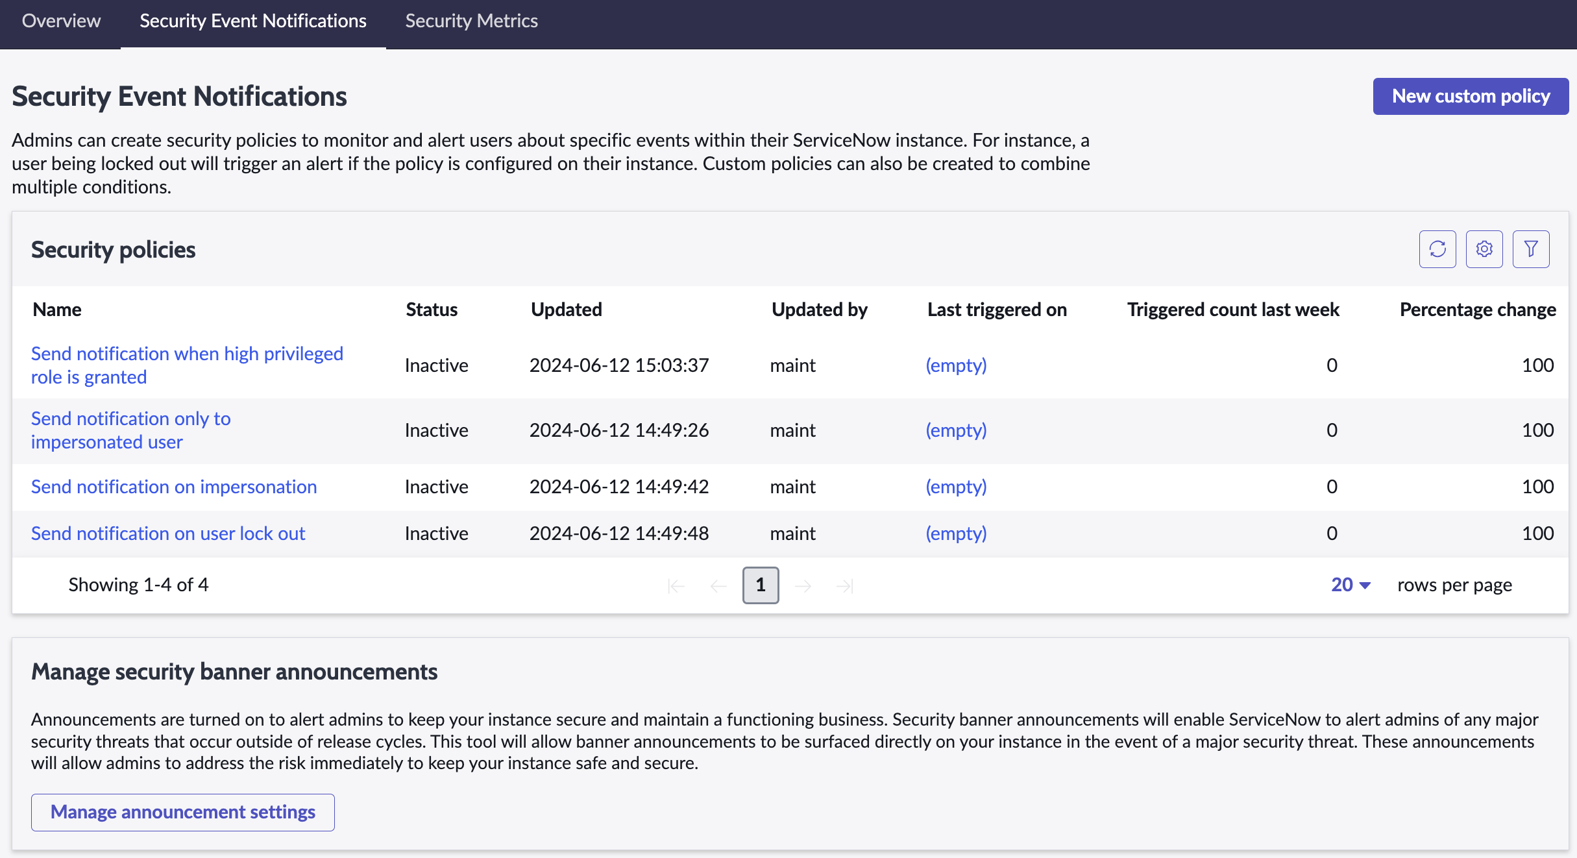Sort by Triggered count last week header
This screenshot has height=858, width=1577.
[1233, 310]
